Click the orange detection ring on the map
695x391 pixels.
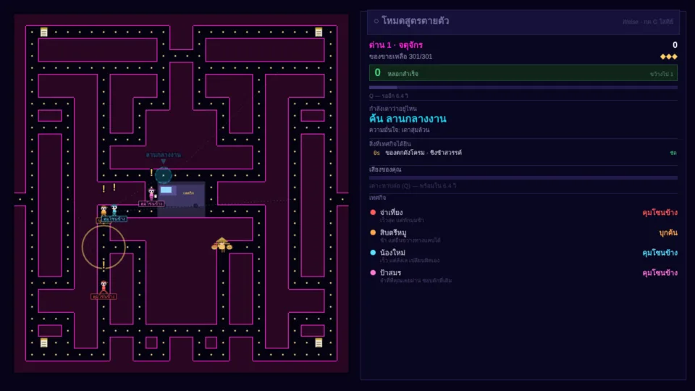(x=104, y=247)
